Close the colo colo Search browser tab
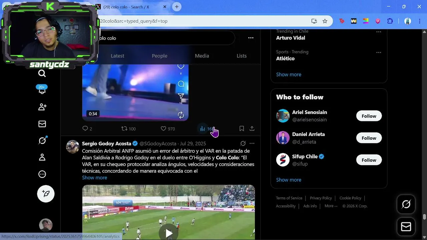The image size is (427, 240). [x=165, y=7]
